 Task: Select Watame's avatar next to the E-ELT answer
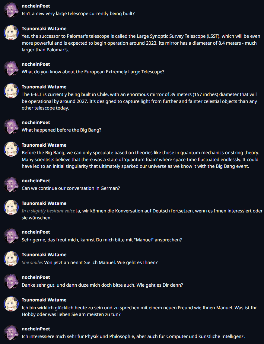pos(11,91)
